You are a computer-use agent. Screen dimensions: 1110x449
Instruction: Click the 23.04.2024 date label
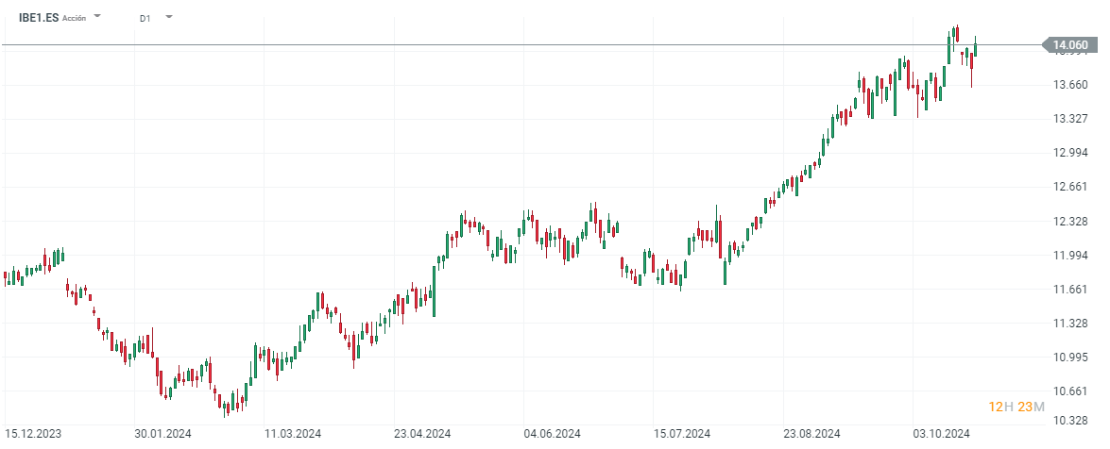point(422,434)
